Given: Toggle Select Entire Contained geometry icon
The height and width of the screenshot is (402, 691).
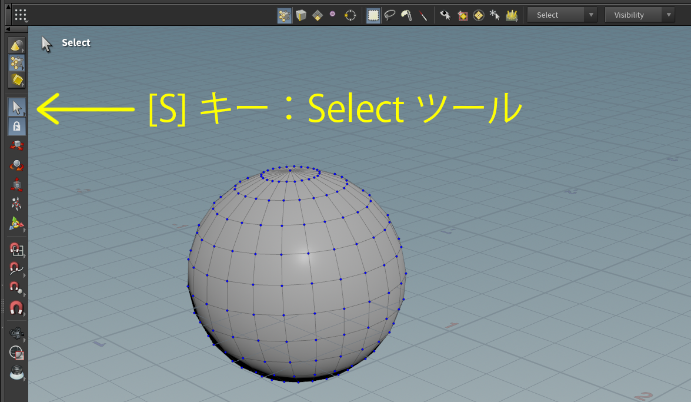Looking at the screenshot, I should [x=462, y=16].
